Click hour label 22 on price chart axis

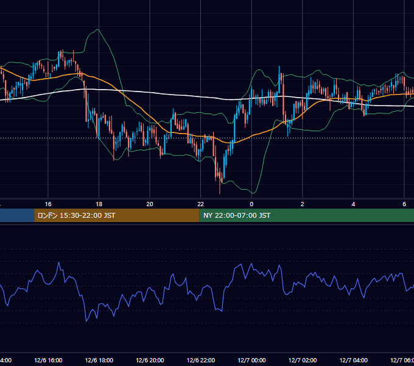pos(201,204)
